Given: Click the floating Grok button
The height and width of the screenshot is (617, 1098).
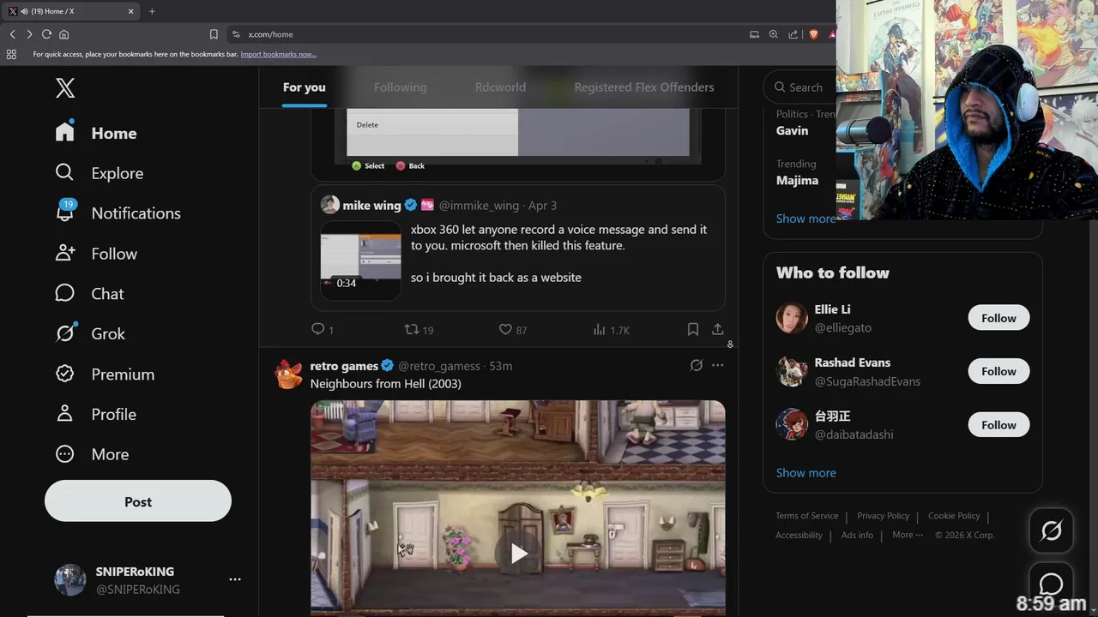Looking at the screenshot, I should pos(1051,531).
